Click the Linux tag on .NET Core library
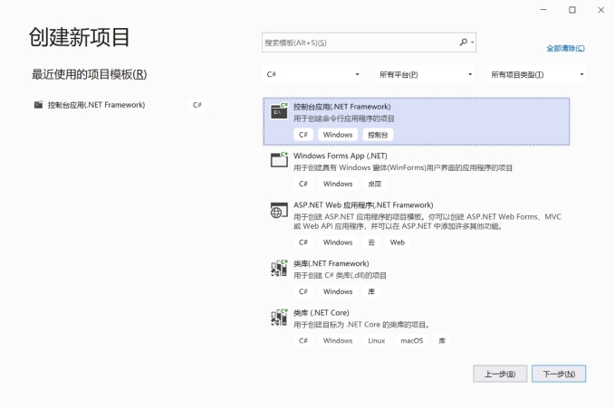The width and height of the screenshot is (615, 408). tap(376, 340)
